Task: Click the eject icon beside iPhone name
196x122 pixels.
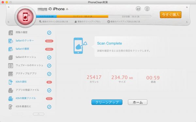Action: tap(67, 9)
